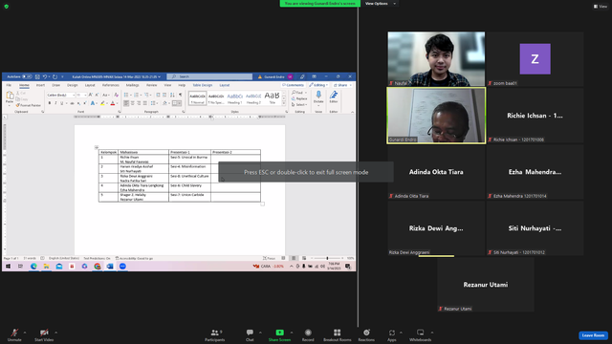
Task: Open View Options dropdown
Action: [381, 4]
